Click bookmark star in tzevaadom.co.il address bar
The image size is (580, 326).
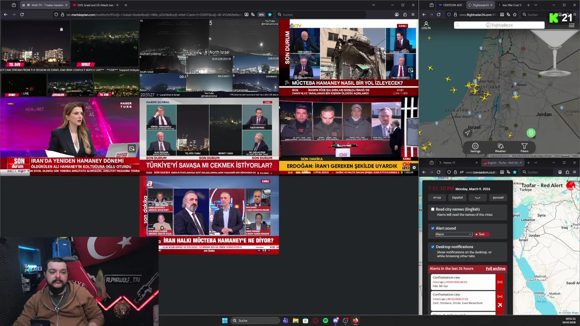514,172
